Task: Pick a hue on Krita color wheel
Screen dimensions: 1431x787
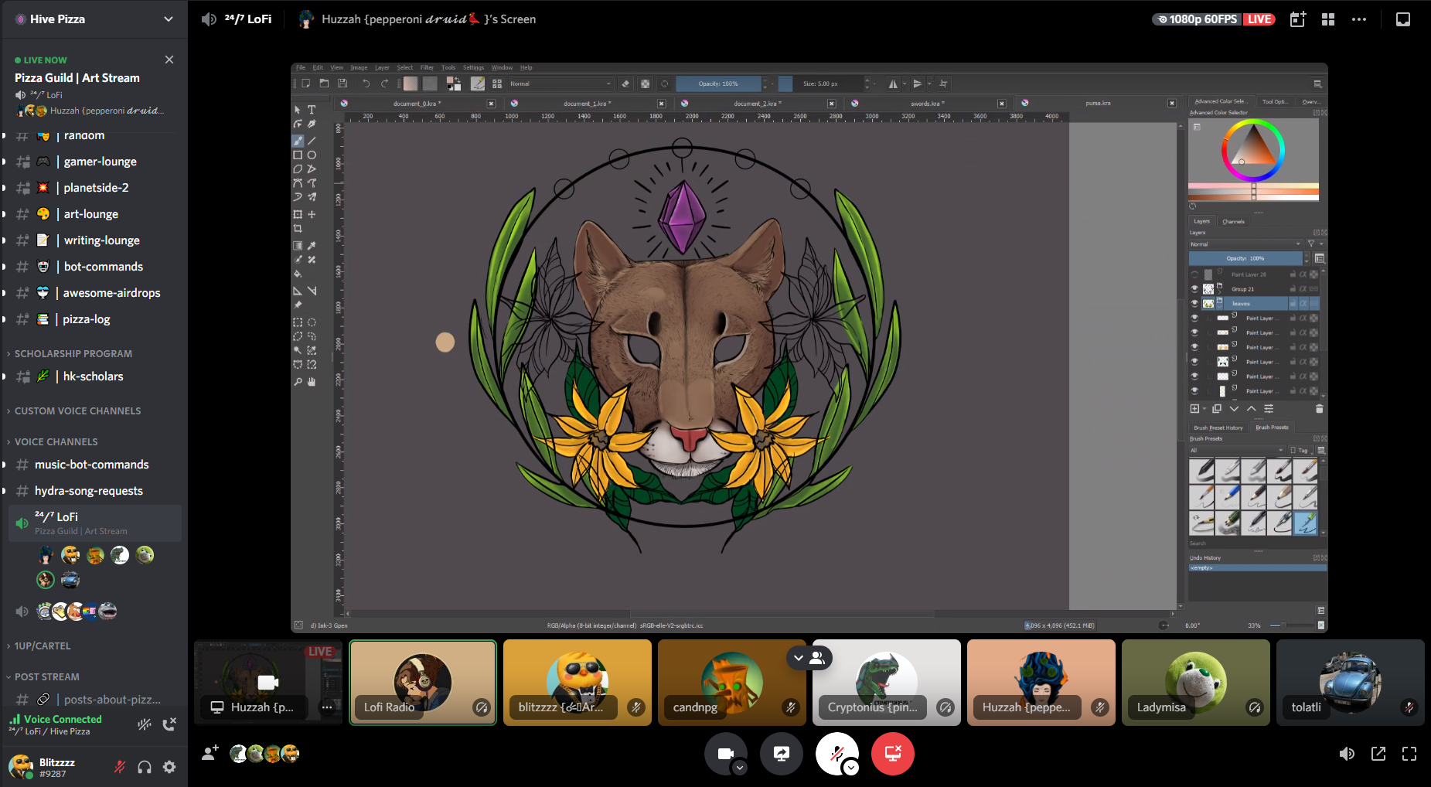Action: click(1253, 150)
